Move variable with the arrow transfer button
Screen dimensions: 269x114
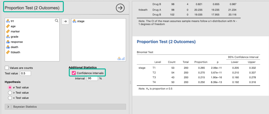pos(65,21)
